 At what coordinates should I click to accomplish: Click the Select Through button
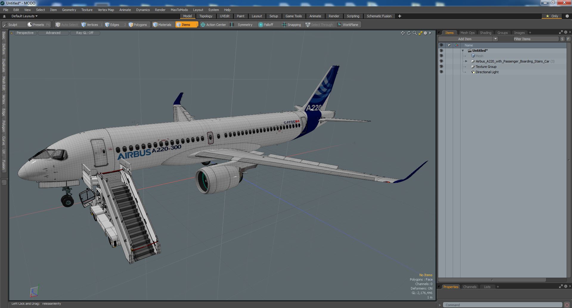tap(319, 25)
